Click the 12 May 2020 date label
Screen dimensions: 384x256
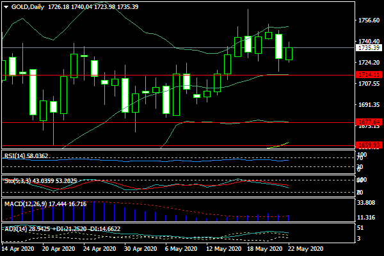227,249
